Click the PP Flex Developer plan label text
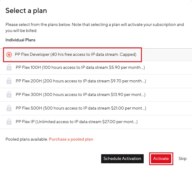192x169 pixels. [x=75, y=55]
